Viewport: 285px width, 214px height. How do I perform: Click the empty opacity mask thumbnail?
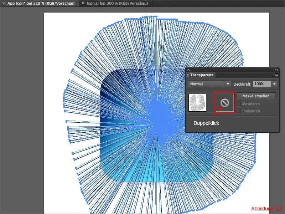click(225, 103)
